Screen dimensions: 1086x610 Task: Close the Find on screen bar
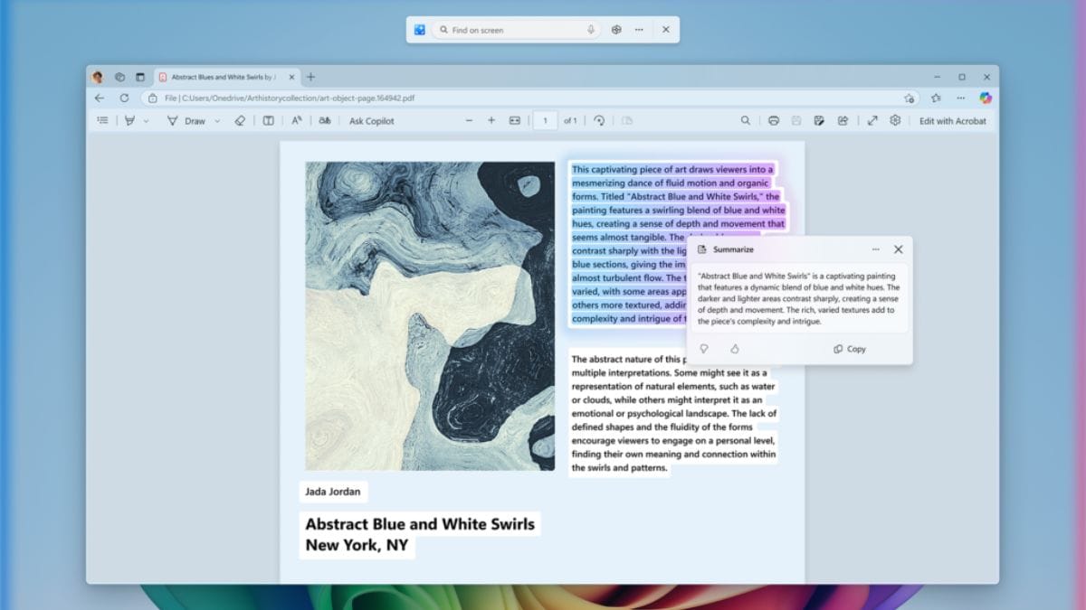[x=666, y=30]
